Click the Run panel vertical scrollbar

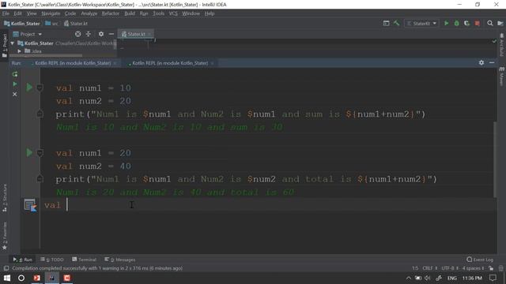[x=495, y=159]
